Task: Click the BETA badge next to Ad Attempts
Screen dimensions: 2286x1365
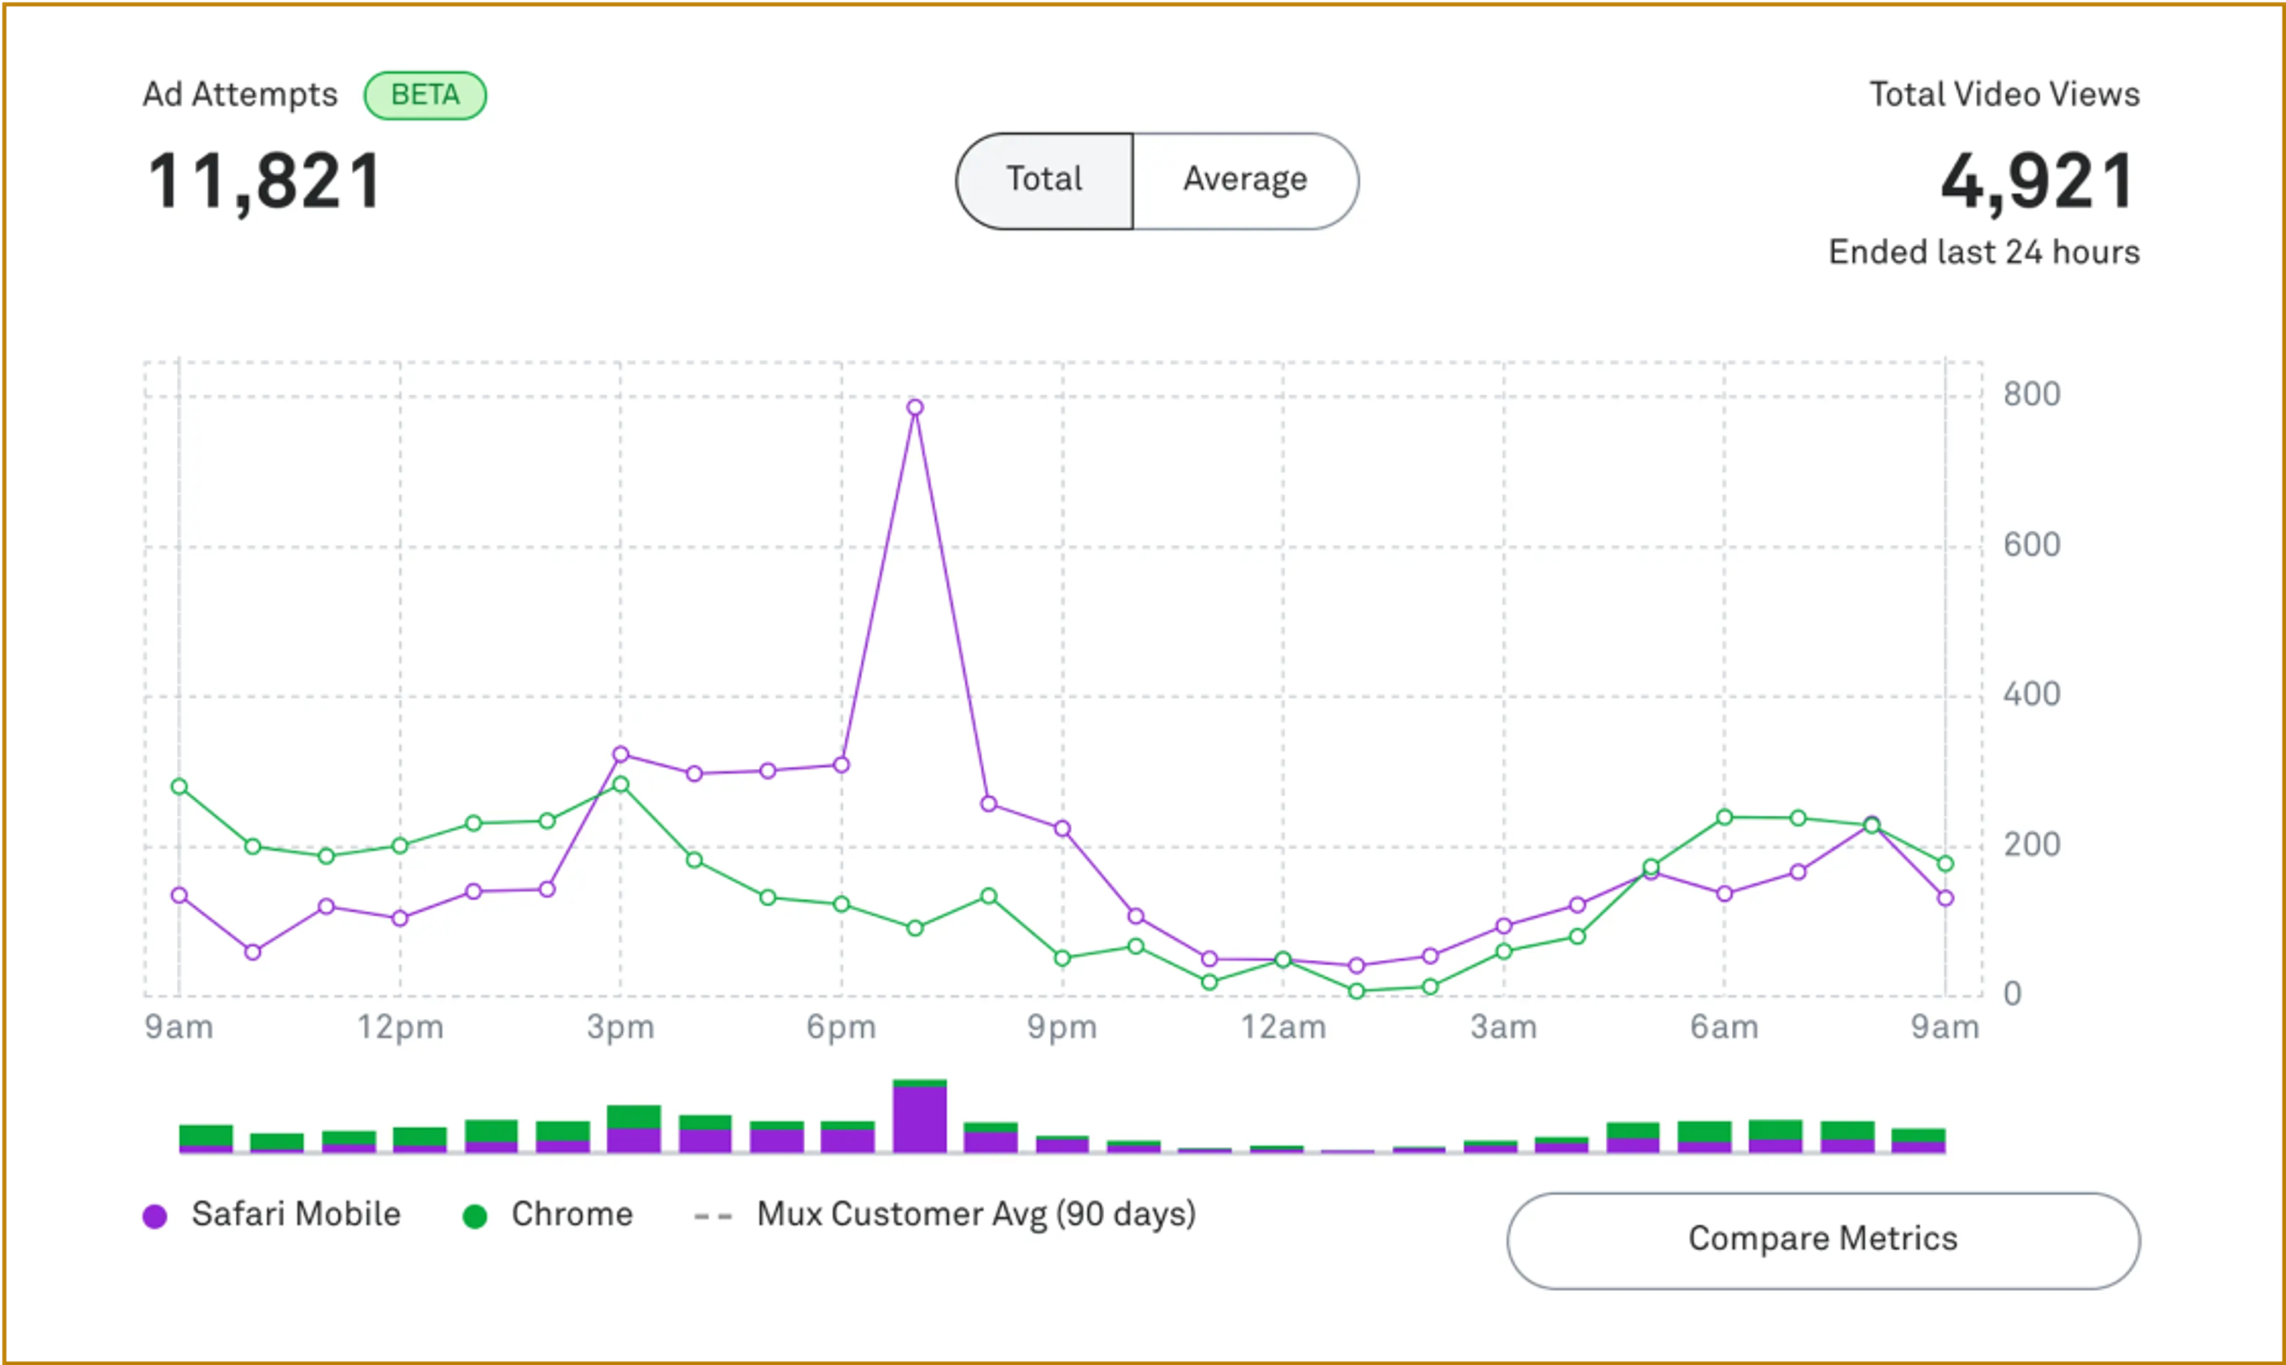Action: (x=424, y=96)
